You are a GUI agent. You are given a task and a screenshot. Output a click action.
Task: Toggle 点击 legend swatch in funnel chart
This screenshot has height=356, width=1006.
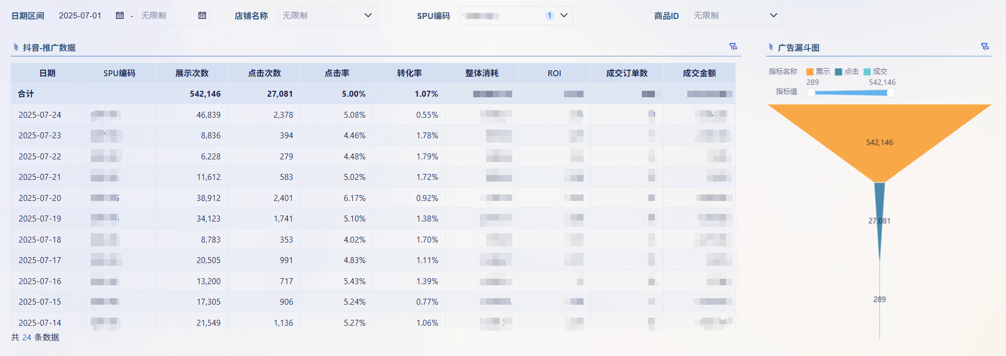839,71
